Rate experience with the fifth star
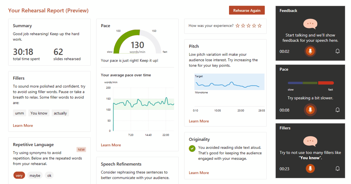 [x=259, y=26]
